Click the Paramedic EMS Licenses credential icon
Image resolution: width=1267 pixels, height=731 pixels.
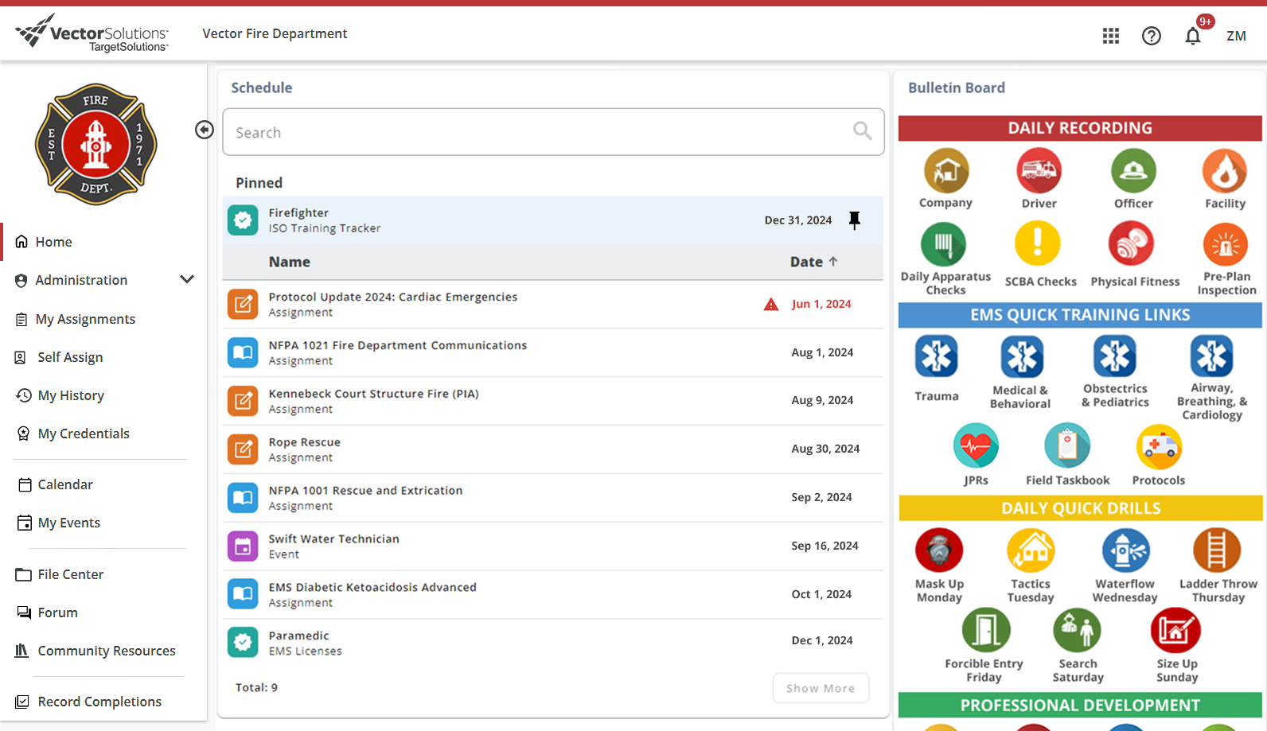pyautogui.click(x=243, y=643)
